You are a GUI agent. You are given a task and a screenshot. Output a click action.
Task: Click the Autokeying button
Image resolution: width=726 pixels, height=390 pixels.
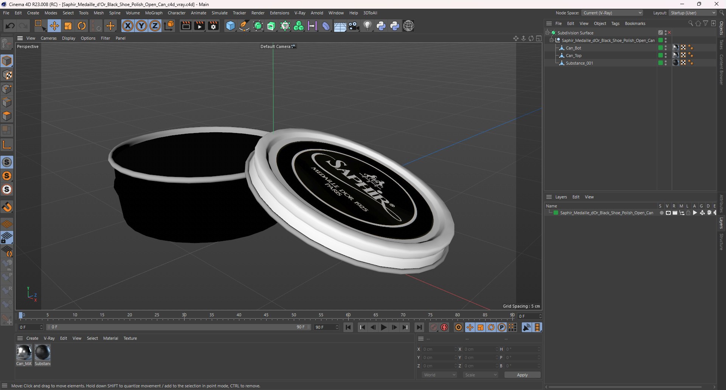point(444,327)
